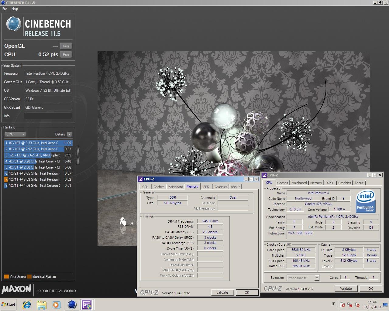Switch to SPD tab in Memory CPU-Z window
Screen dimensions: 389x311
point(206,187)
